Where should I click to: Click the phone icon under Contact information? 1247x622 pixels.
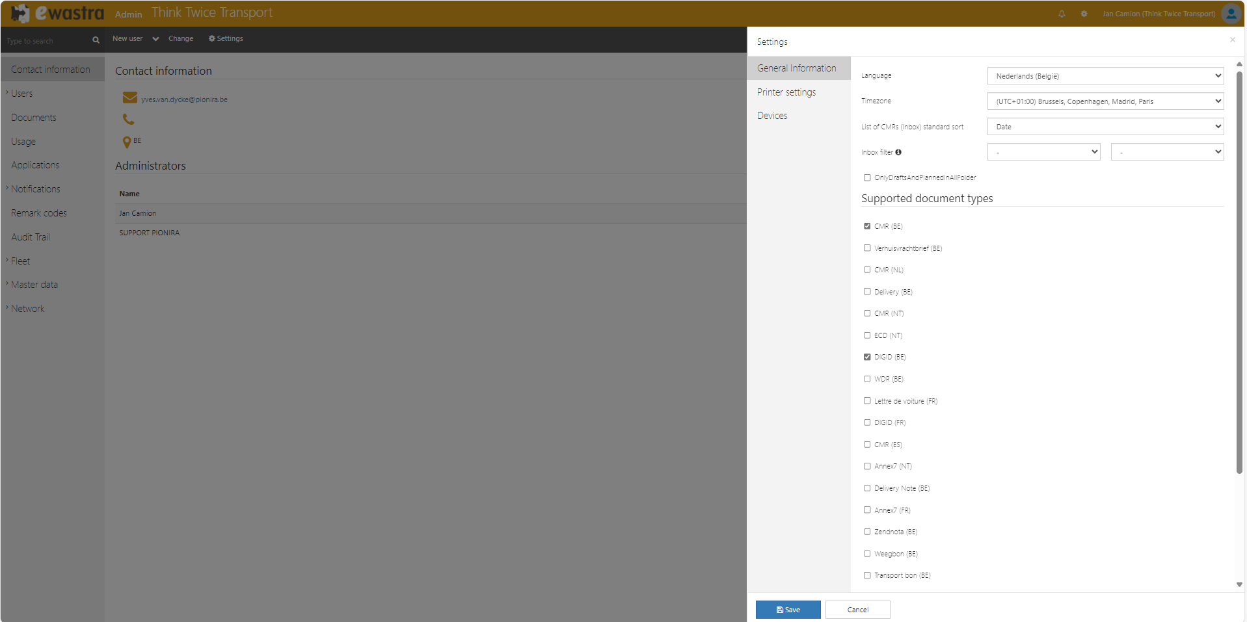pyautogui.click(x=128, y=119)
